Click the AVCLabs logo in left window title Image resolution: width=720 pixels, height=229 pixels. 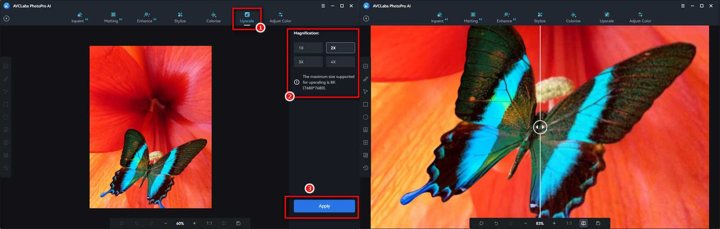point(6,6)
